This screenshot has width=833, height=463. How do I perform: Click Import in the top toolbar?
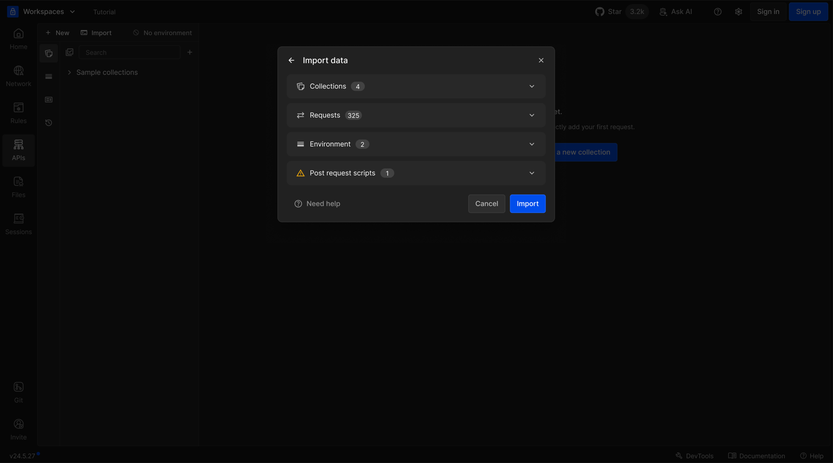click(x=96, y=33)
